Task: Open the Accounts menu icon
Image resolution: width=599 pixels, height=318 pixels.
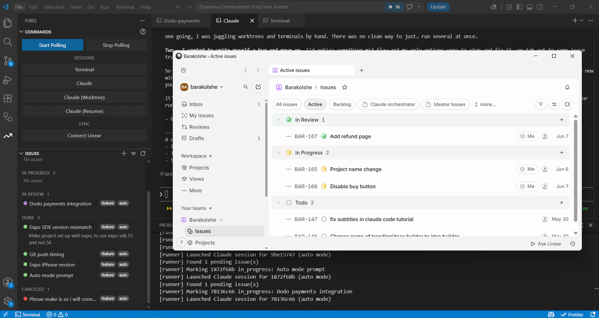Action: pos(8,283)
